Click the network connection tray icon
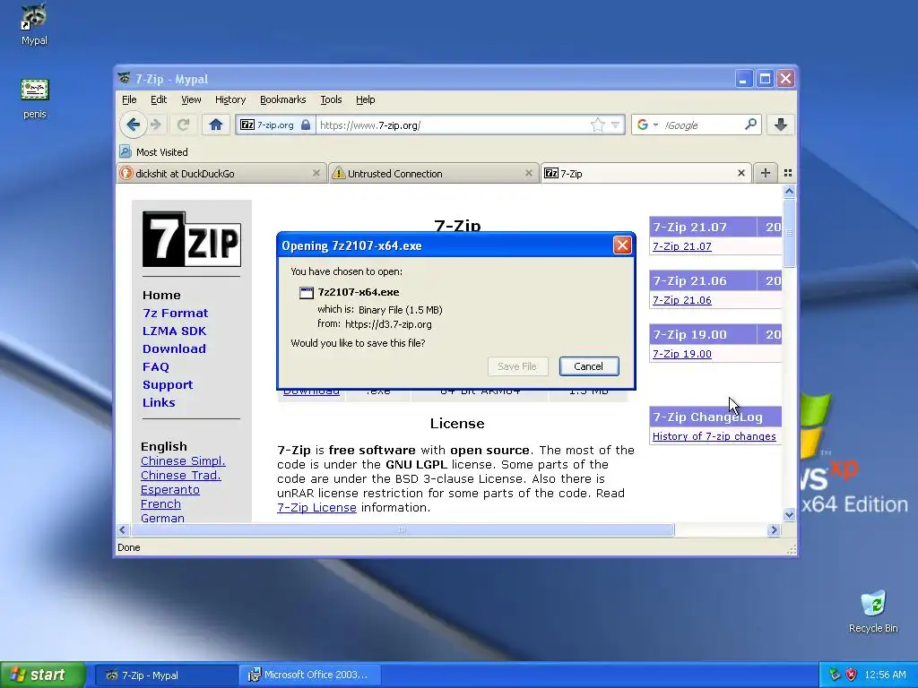 (x=835, y=675)
